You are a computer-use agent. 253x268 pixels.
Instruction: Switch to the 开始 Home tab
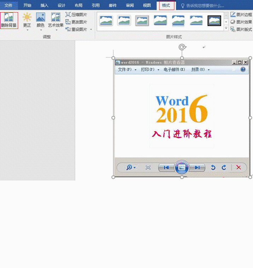coord(27,6)
